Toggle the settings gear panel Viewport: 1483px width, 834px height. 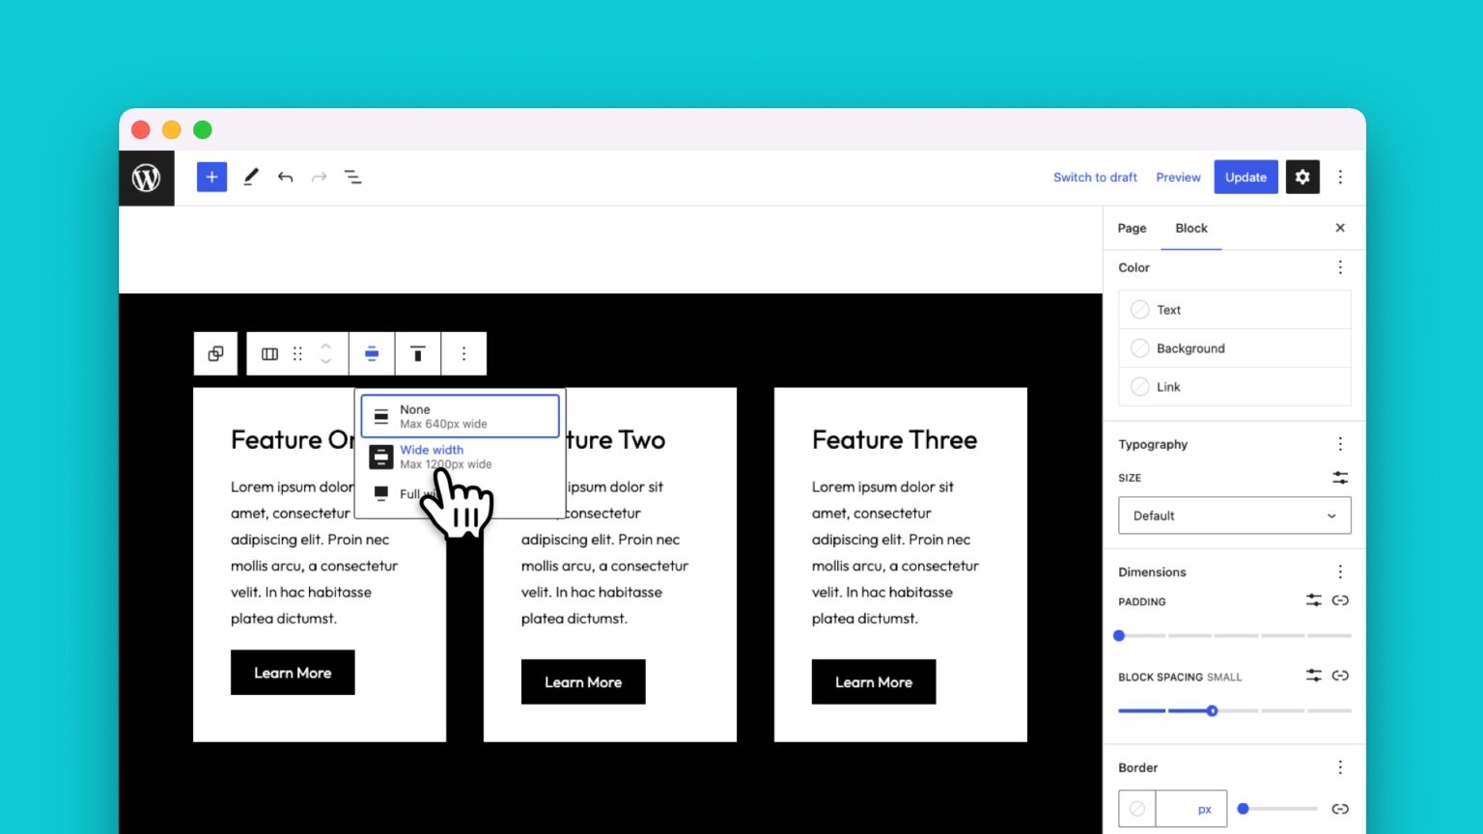click(1301, 177)
